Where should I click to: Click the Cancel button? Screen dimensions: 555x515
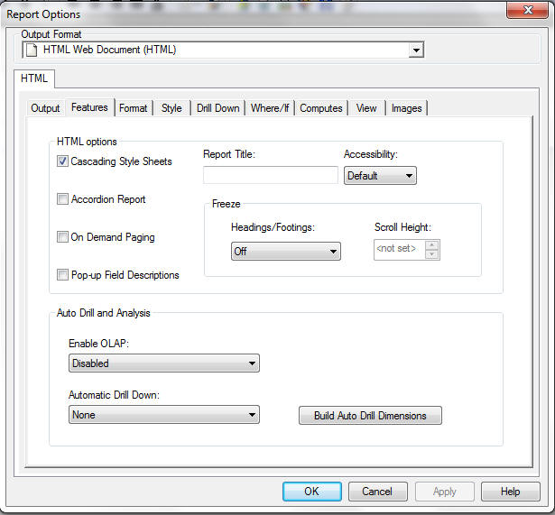coord(377,492)
